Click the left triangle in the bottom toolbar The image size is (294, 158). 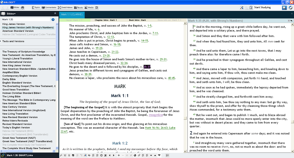110,155
